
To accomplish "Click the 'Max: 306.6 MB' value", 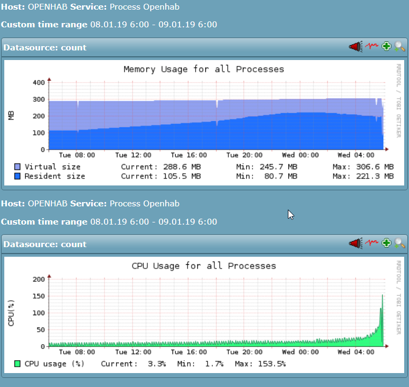I will coord(363,167).
